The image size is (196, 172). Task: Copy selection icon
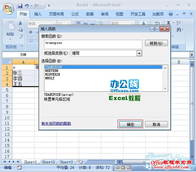(x=20, y=30)
